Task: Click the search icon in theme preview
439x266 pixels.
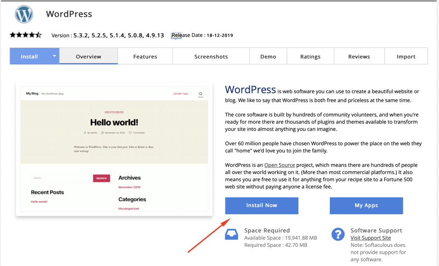Action: (201, 94)
